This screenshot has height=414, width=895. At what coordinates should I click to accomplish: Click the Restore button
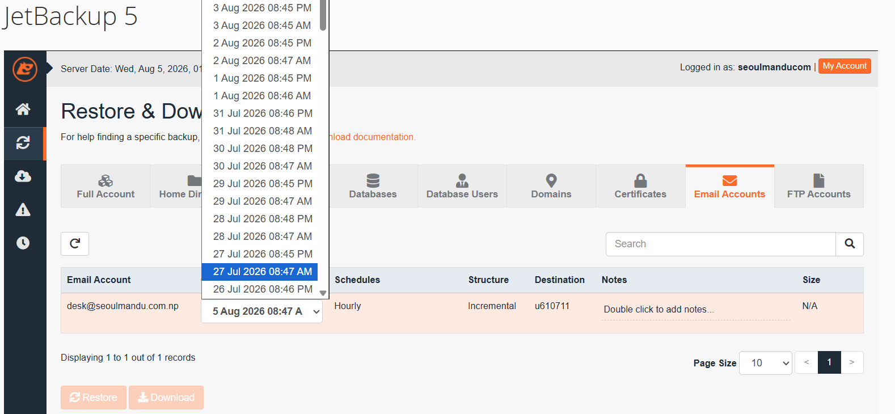point(94,398)
